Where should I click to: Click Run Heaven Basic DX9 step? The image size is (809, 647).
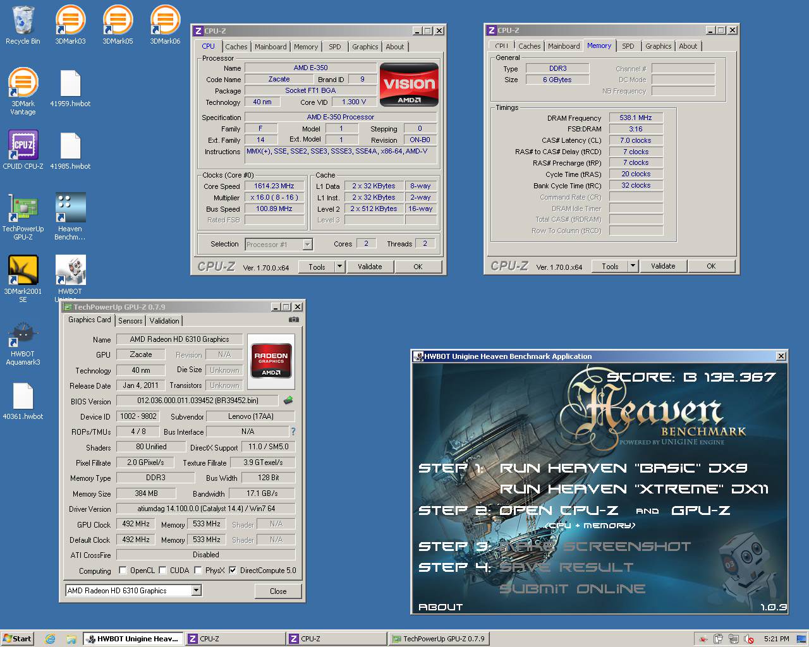[624, 468]
